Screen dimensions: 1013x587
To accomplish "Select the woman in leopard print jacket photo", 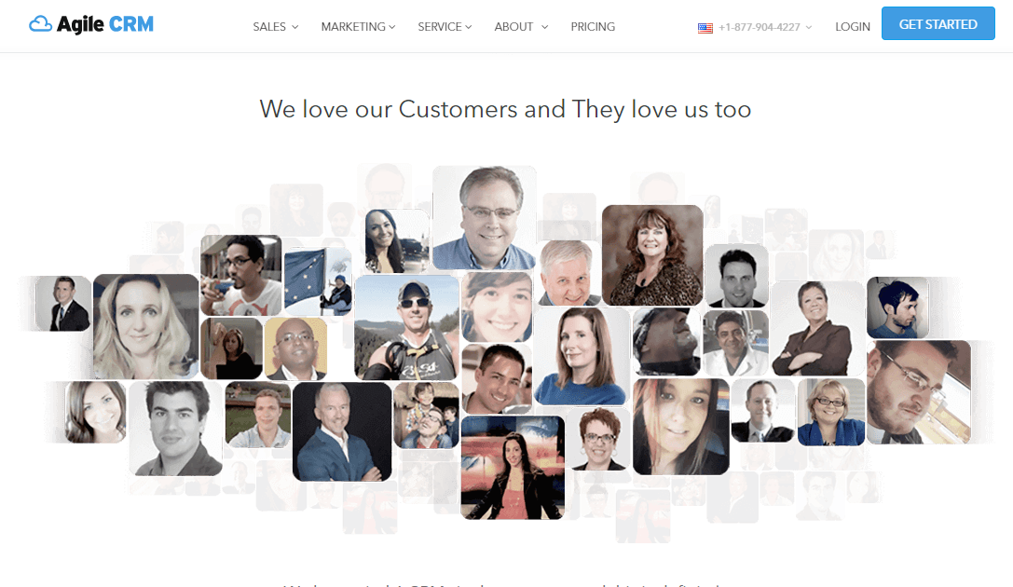I will click(652, 255).
